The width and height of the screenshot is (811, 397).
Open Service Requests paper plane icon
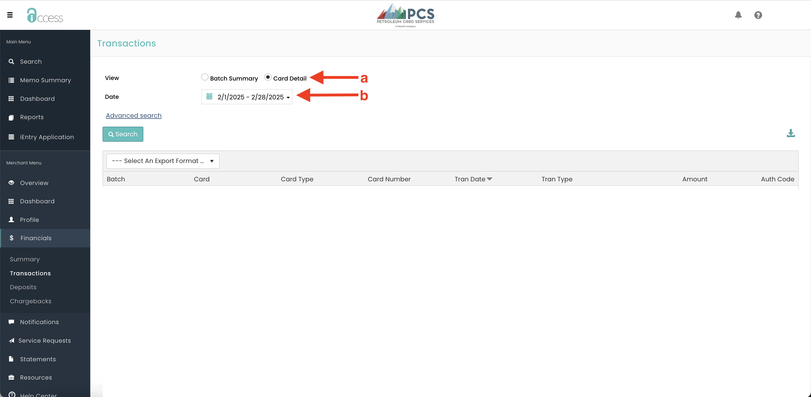pos(11,340)
